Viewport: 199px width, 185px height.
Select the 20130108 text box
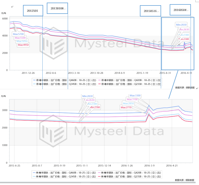(x=57, y=8)
